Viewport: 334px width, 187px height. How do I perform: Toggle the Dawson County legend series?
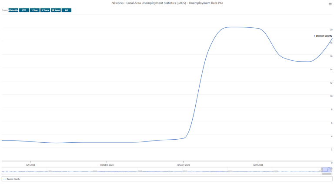point(11,179)
